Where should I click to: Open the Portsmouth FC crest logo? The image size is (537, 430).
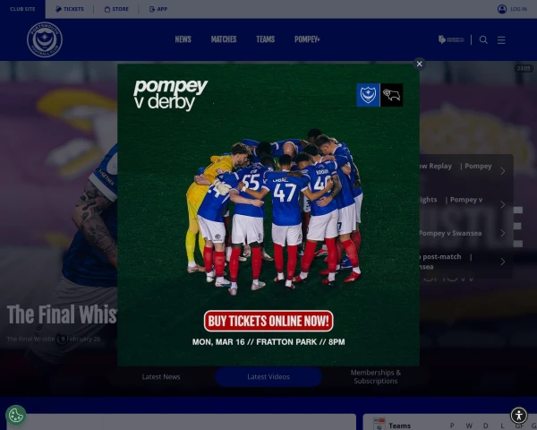(45, 39)
